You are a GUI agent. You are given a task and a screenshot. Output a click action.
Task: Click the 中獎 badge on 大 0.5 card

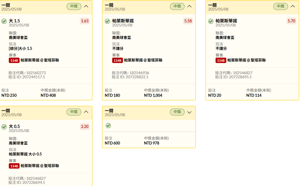(74, 112)
